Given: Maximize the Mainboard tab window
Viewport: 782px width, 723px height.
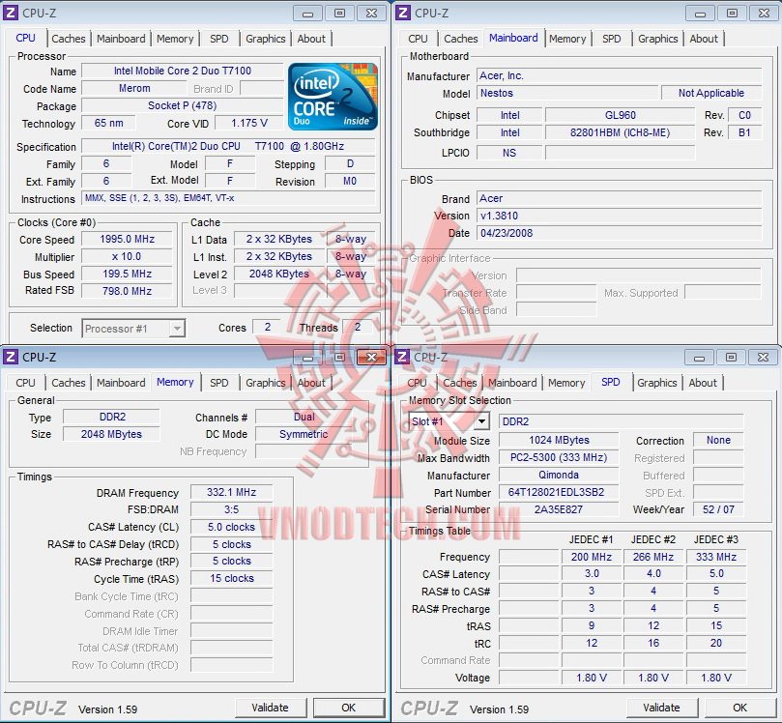Looking at the screenshot, I should coord(732,14).
